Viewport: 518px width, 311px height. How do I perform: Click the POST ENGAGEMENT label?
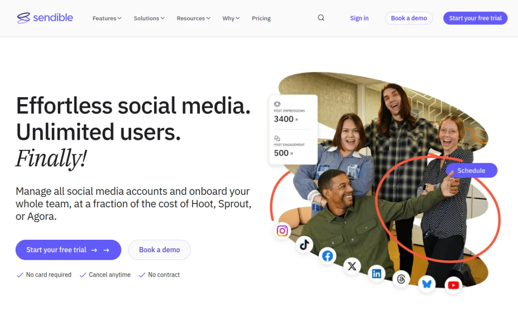click(289, 145)
